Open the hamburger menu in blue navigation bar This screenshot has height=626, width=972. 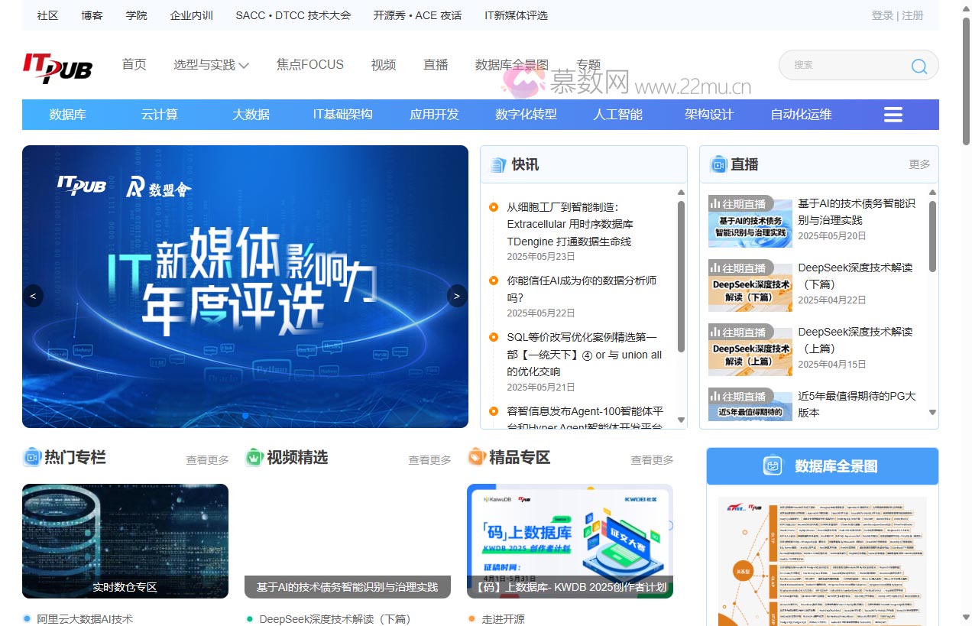coord(893,114)
